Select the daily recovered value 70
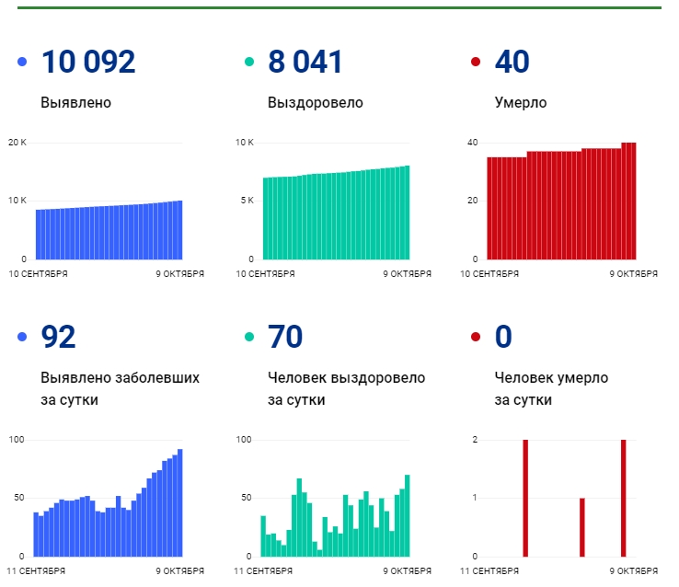The image size is (679, 587). (x=285, y=337)
